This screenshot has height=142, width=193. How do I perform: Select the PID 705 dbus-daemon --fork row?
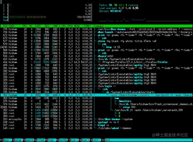[x=96, y=29]
